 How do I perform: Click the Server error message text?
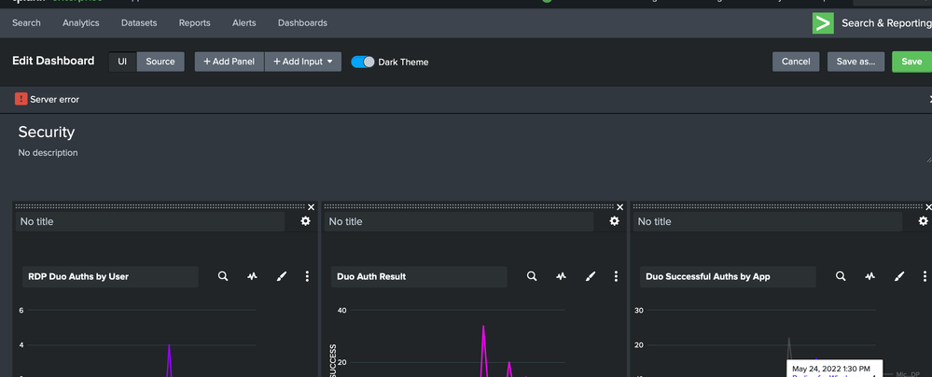click(x=55, y=99)
